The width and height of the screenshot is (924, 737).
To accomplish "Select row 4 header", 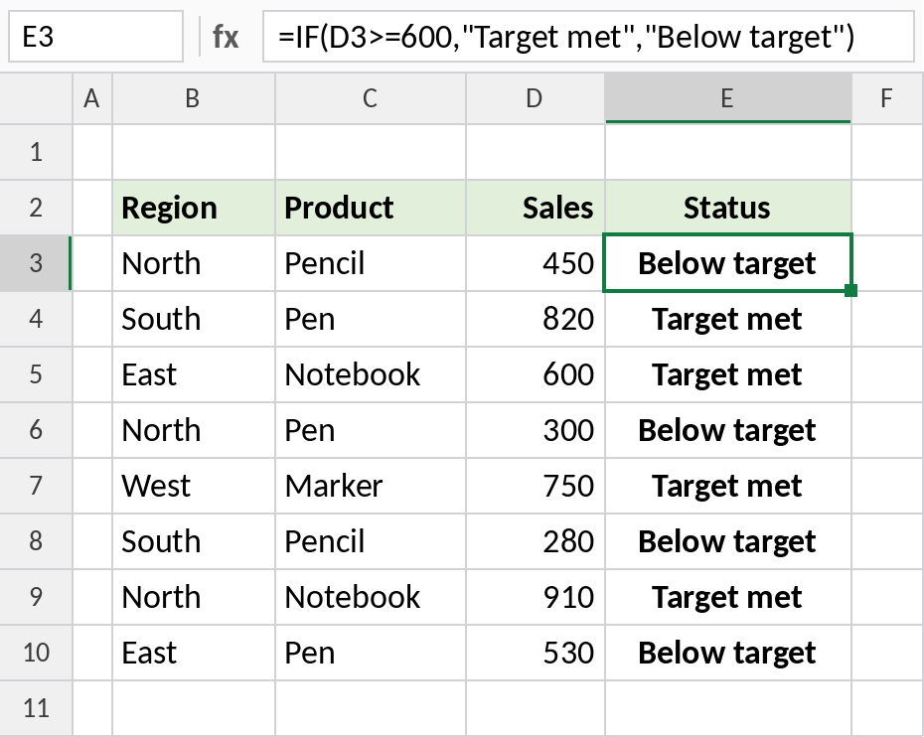I will (36, 319).
